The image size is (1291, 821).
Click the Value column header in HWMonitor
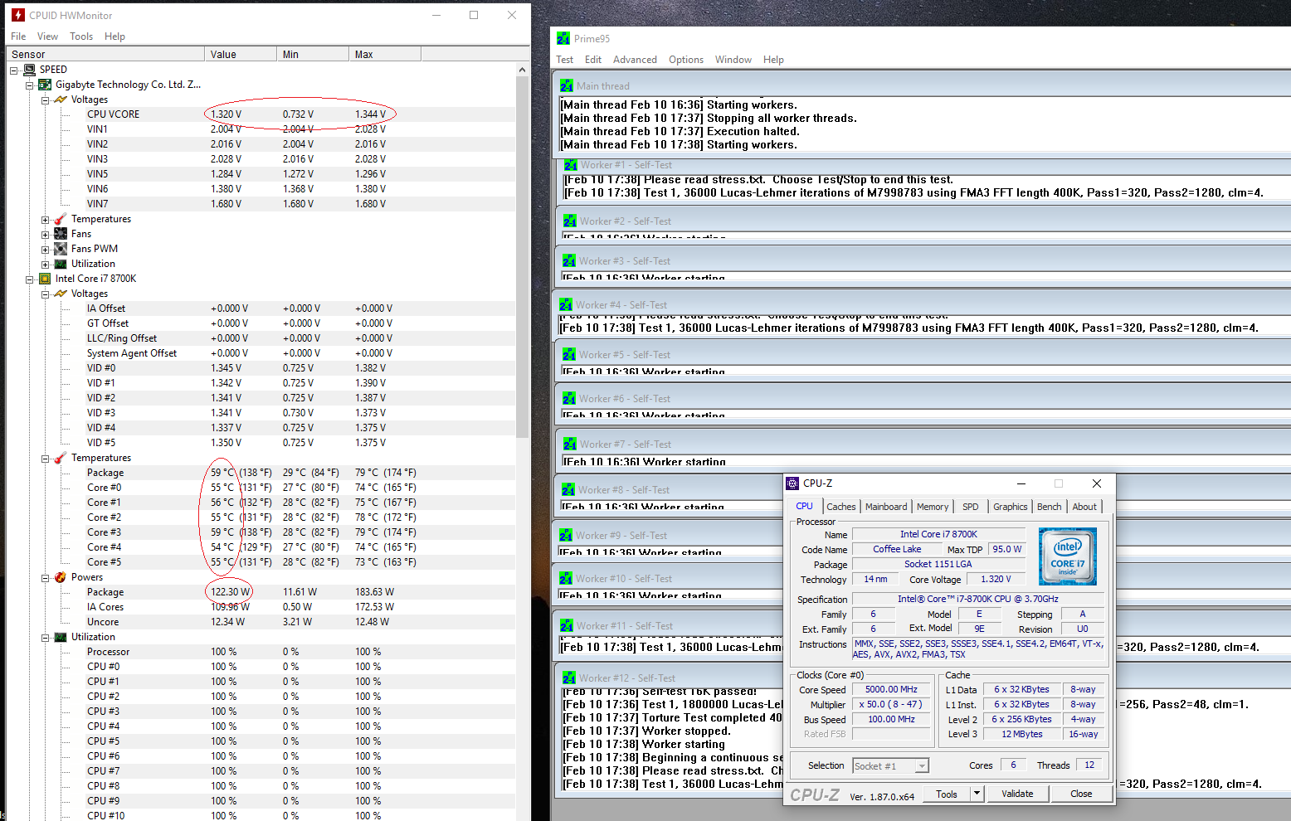point(241,55)
